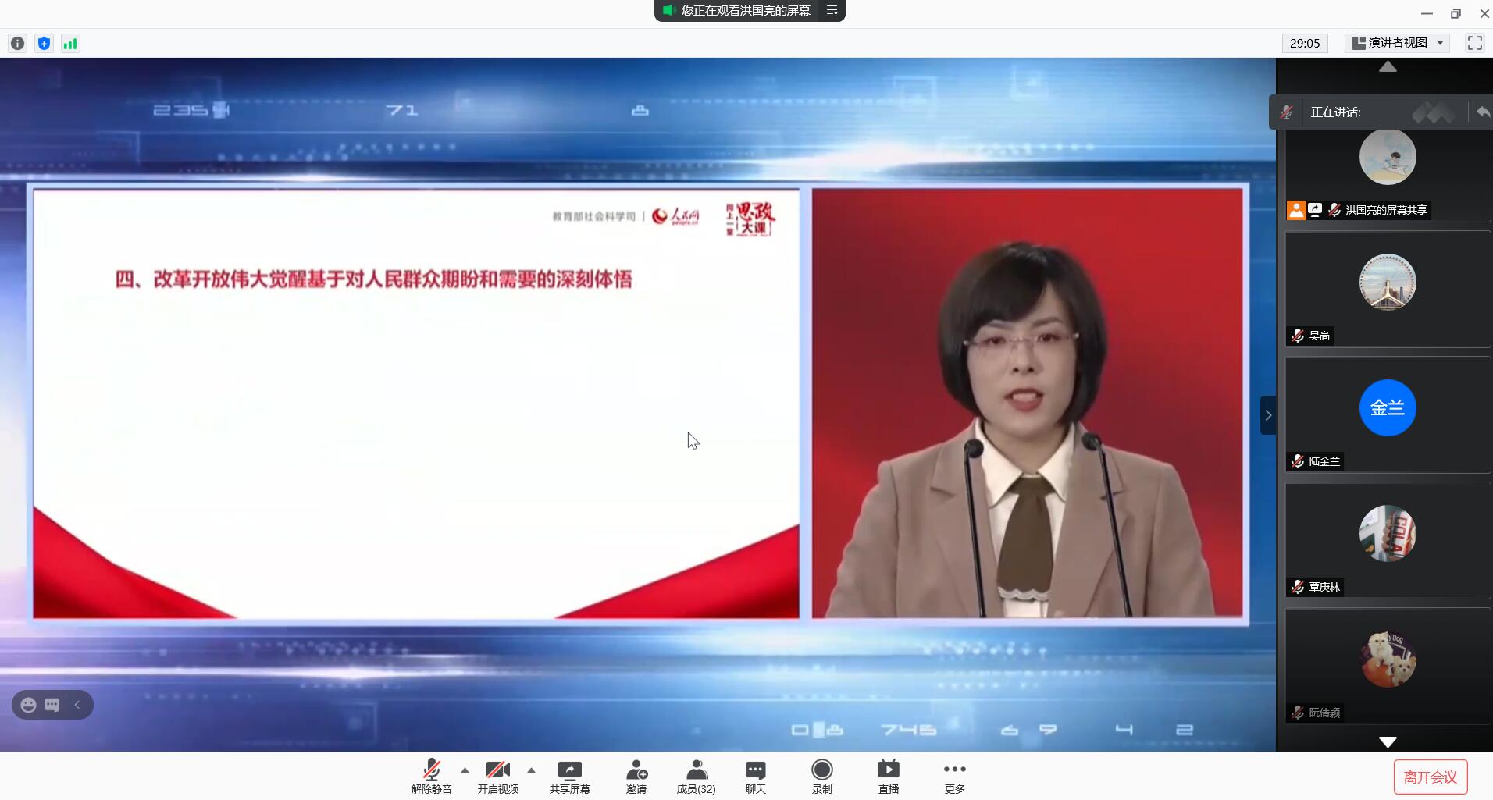This screenshot has height=800, width=1493.
Task: Open the barrage message icon
Action: [x=52, y=705]
